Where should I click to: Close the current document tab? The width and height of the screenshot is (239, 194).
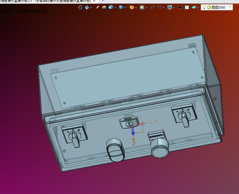pyautogui.click(x=94, y=1)
